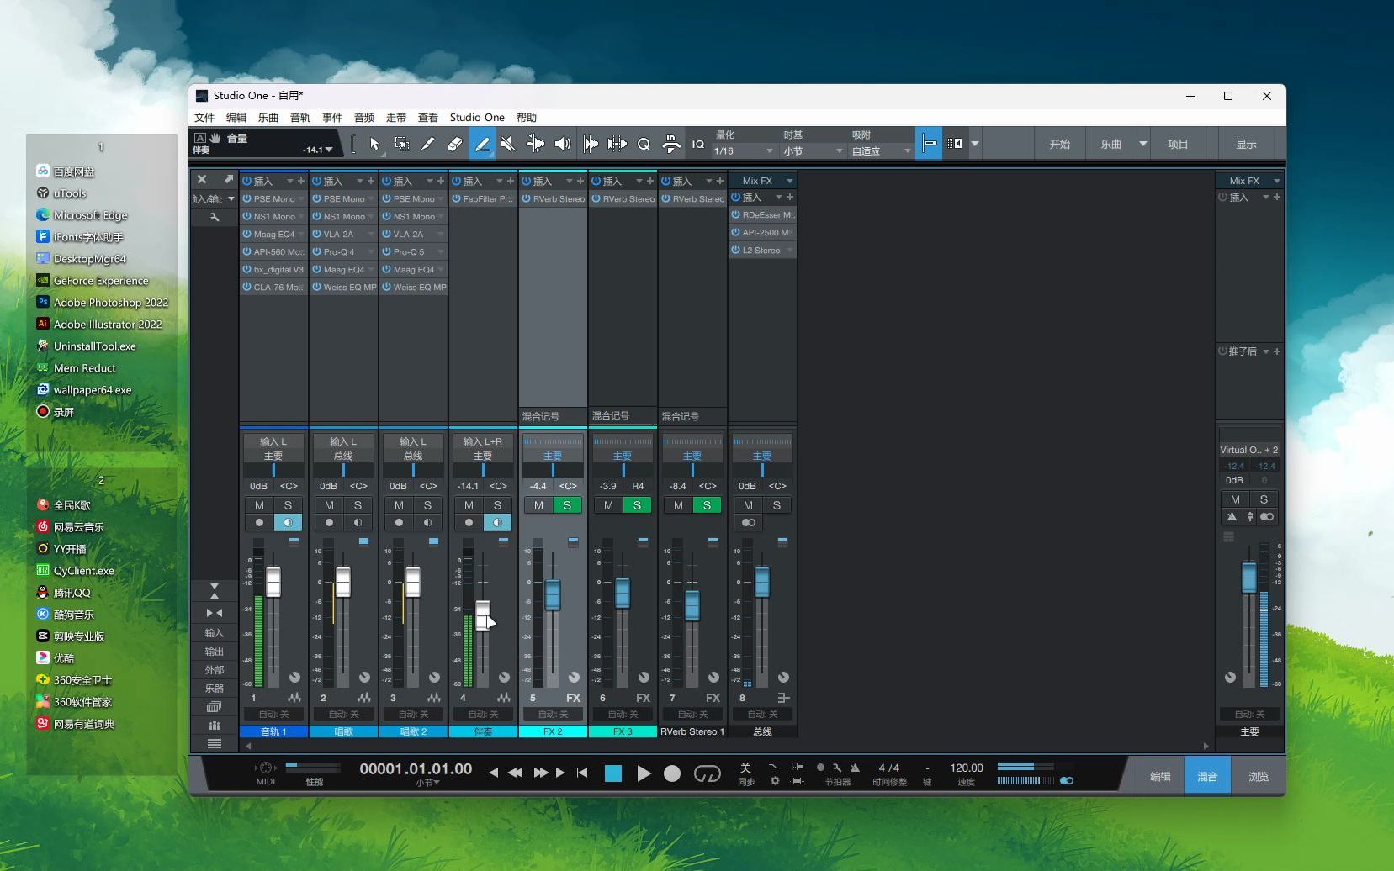1394x871 pixels.
Task: Click the FX icon on channel 5
Action: pyautogui.click(x=574, y=698)
